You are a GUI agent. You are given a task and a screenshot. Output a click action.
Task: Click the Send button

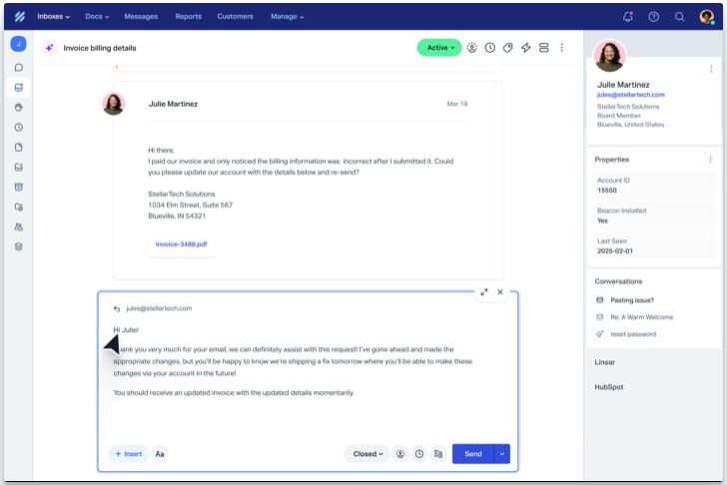pos(472,454)
